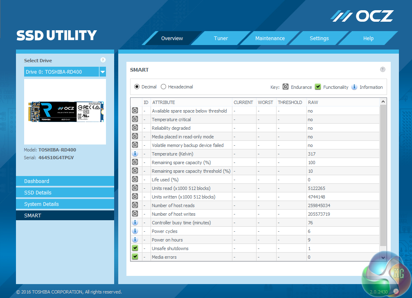Click endurance icon beside Reliability degraded
412x298 pixels.
pyautogui.click(x=135, y=128)
